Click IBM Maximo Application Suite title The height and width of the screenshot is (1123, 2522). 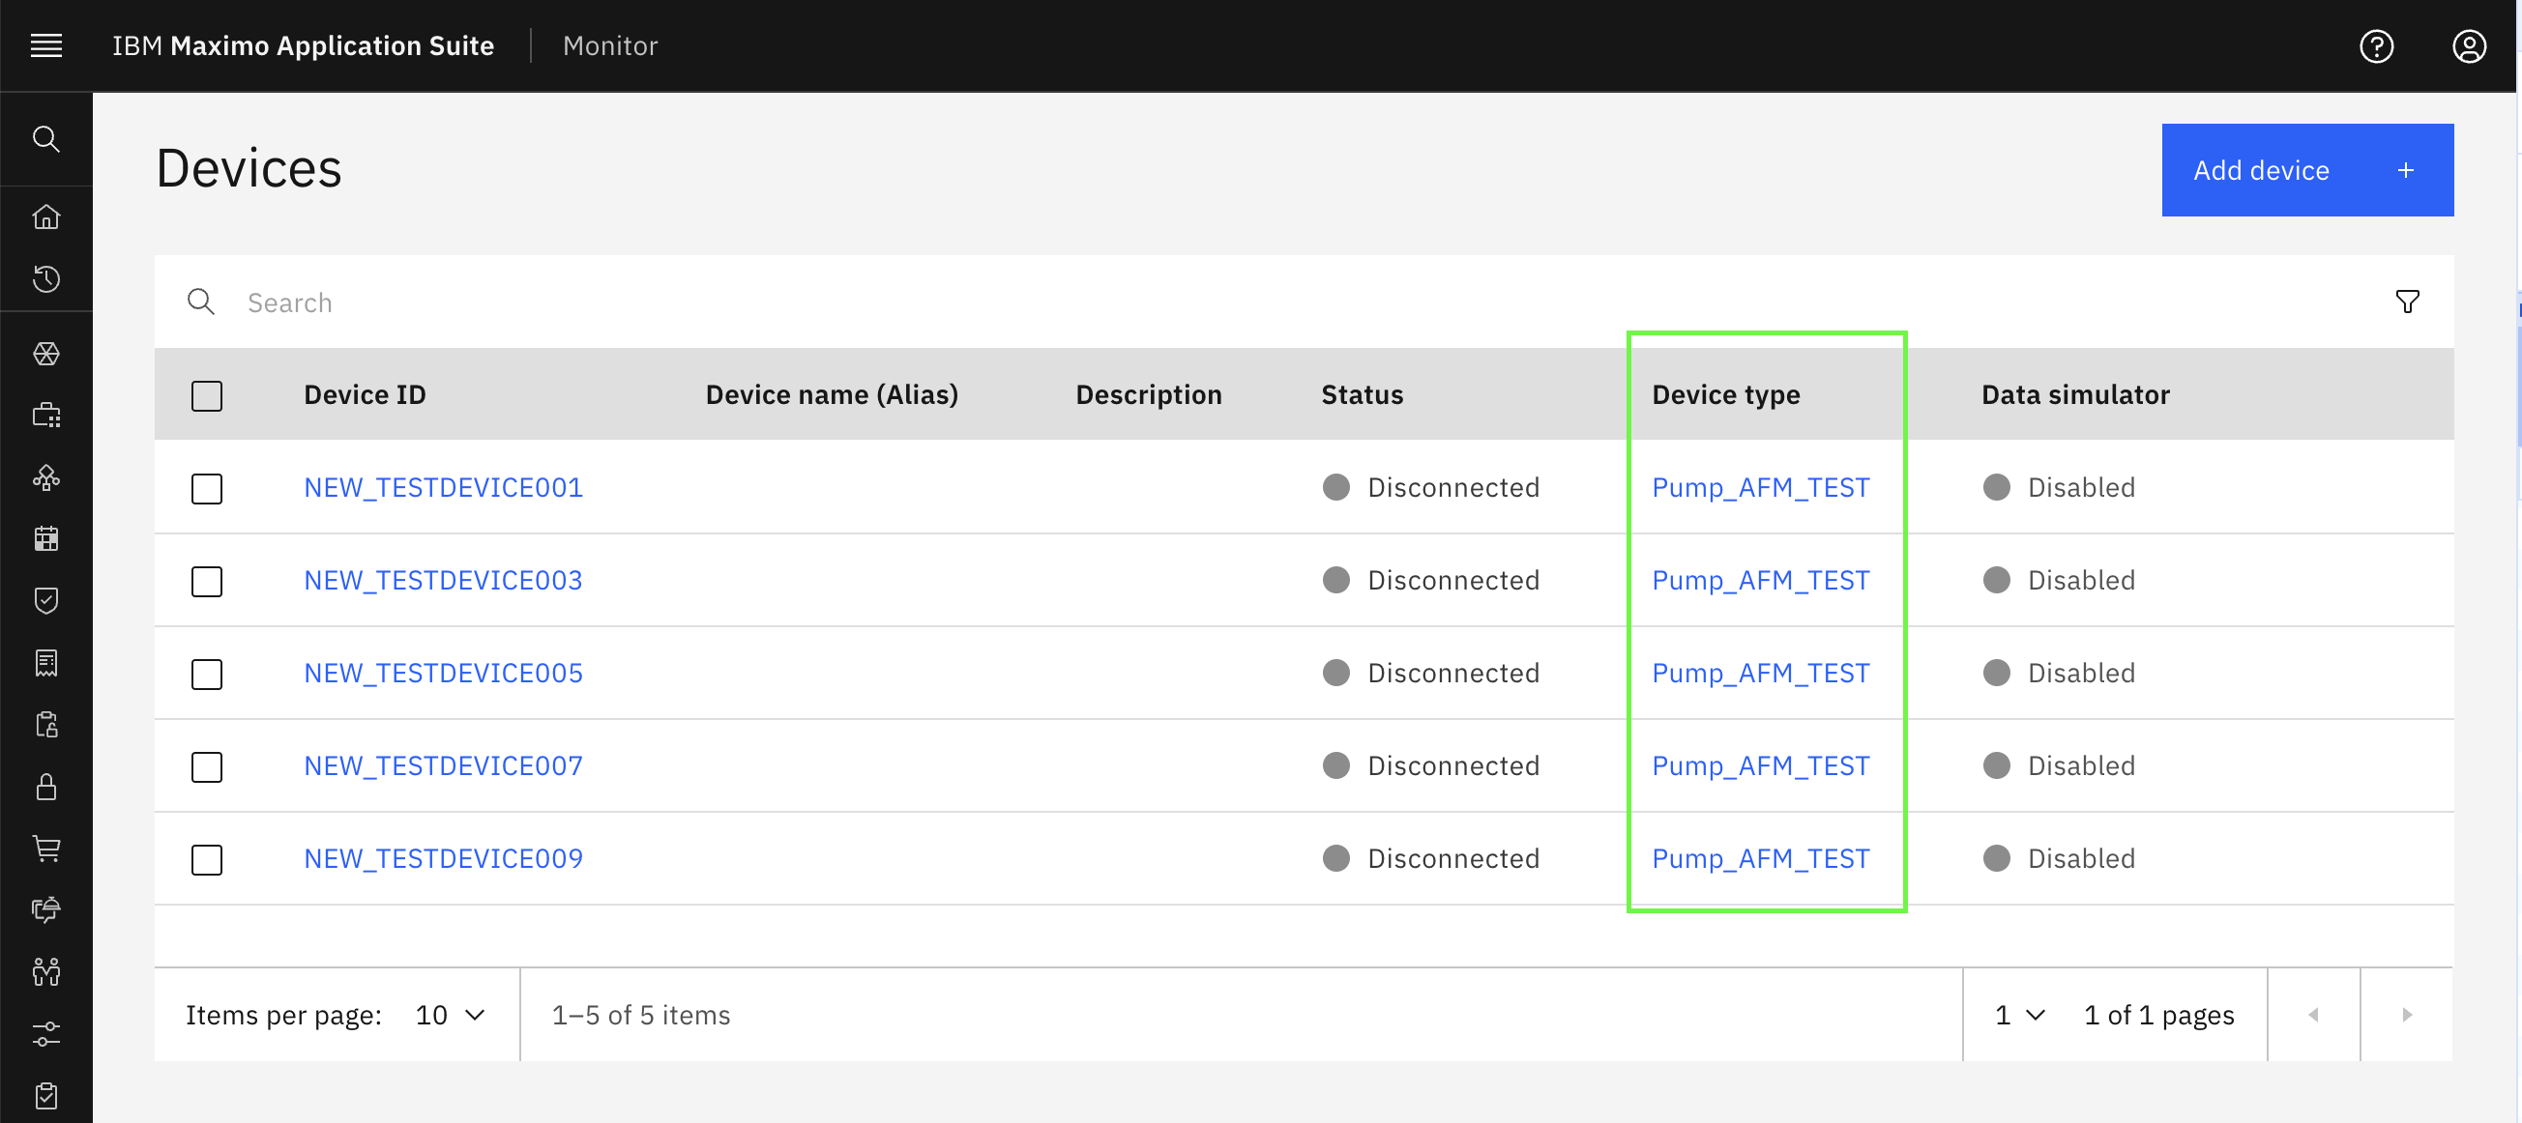click(x=303, y=46)
